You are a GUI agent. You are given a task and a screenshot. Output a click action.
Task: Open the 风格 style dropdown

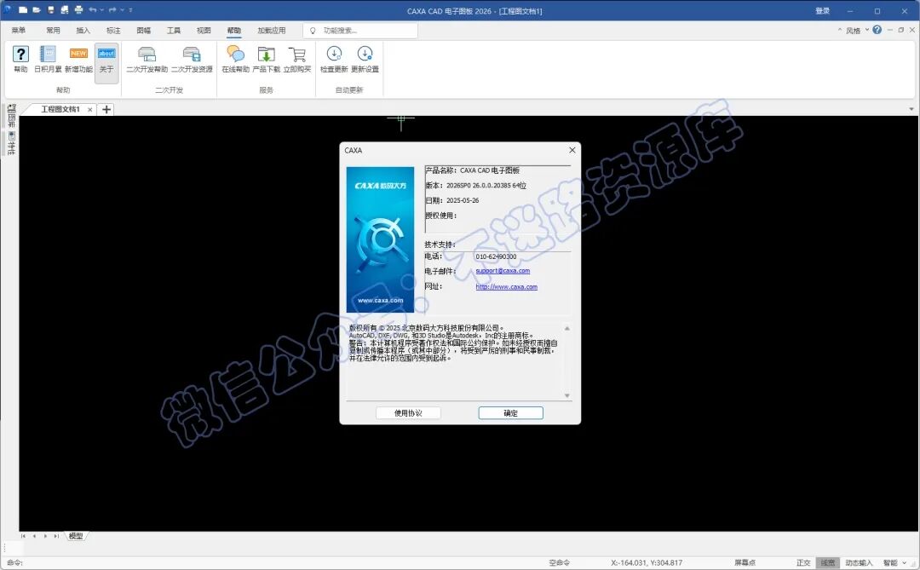click(857, 31)
